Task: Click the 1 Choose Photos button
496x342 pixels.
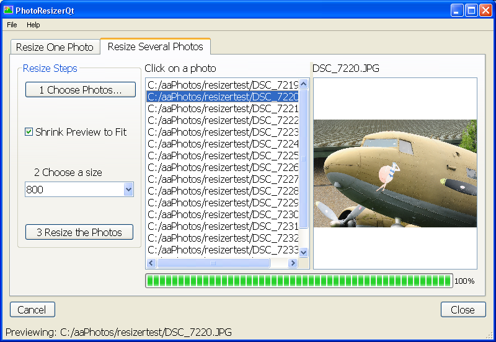Action: pos(80,90)
